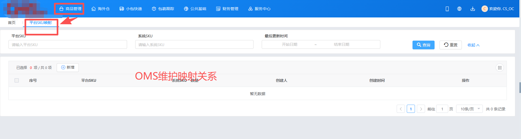Click the 创建人 column header

coord(281,80)
